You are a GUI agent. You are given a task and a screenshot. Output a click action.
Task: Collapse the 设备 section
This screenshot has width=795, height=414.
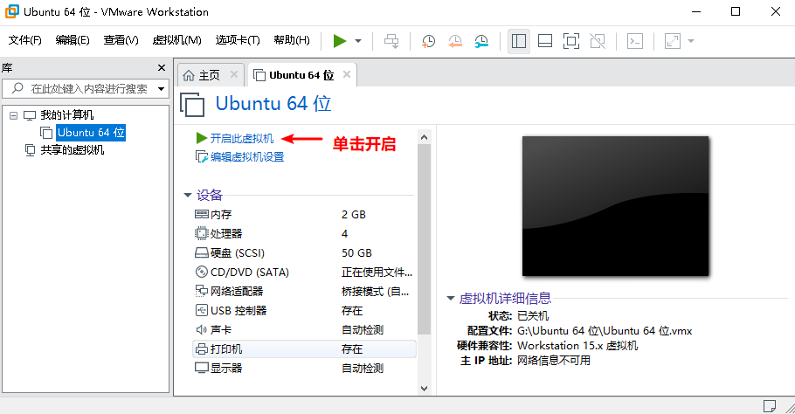188,195
